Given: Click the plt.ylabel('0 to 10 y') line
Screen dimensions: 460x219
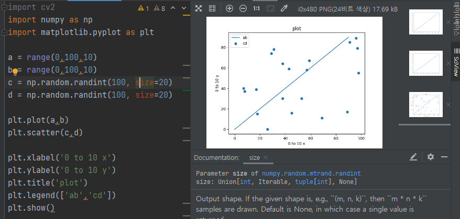Looking at the screenshot, I should (62, 170).
